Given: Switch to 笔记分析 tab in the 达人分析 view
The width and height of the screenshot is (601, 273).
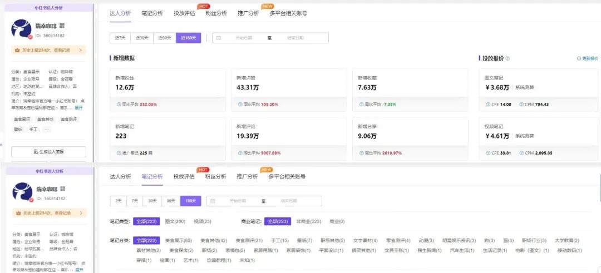Looking at the screenshot, I should 152,13.
